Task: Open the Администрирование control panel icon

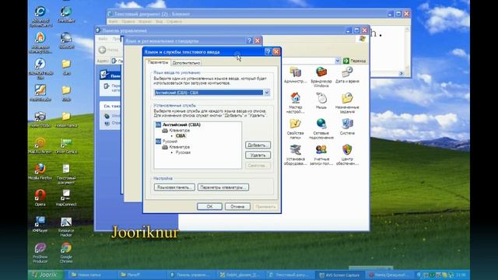Action: (x=296, y=75)
